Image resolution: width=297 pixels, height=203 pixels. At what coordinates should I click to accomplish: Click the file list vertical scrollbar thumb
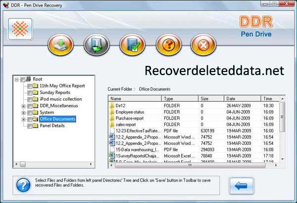pyautogui.click(x=282, y=117)
